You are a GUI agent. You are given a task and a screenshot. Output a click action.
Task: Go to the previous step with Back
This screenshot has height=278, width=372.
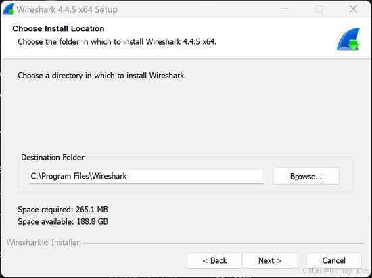(214, 260)
